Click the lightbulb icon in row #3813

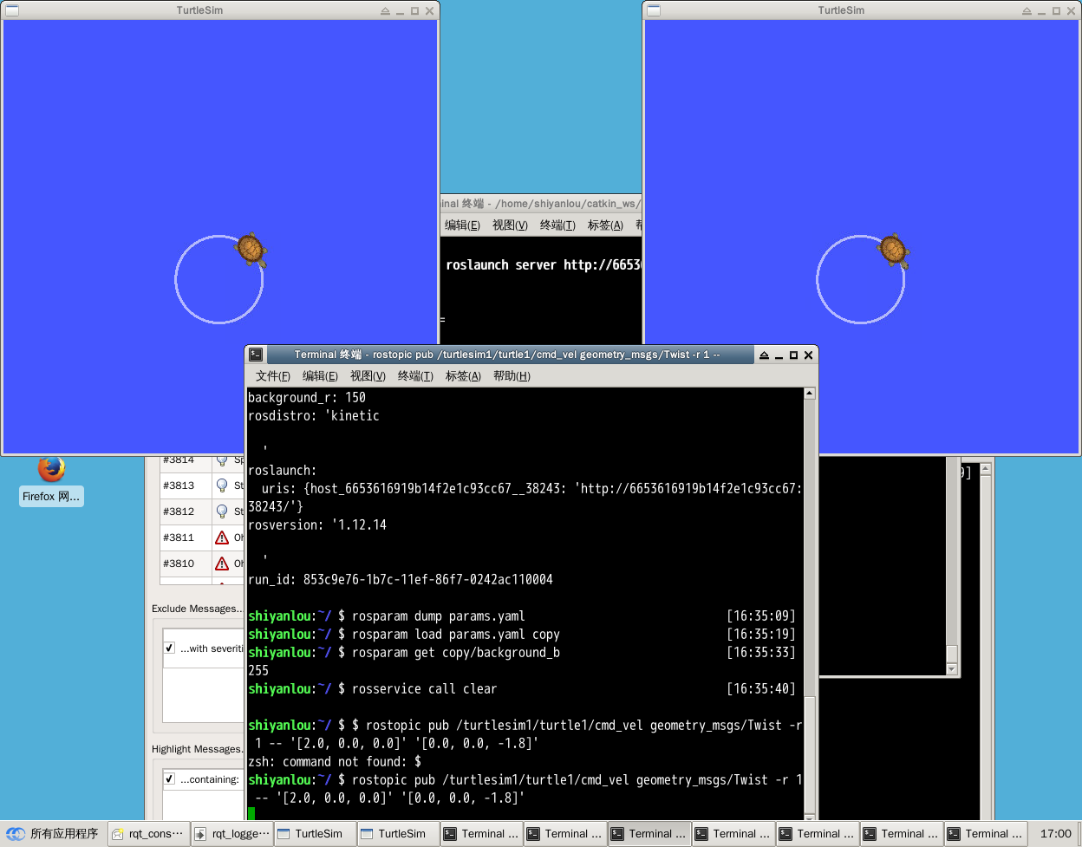click(222, 485)
